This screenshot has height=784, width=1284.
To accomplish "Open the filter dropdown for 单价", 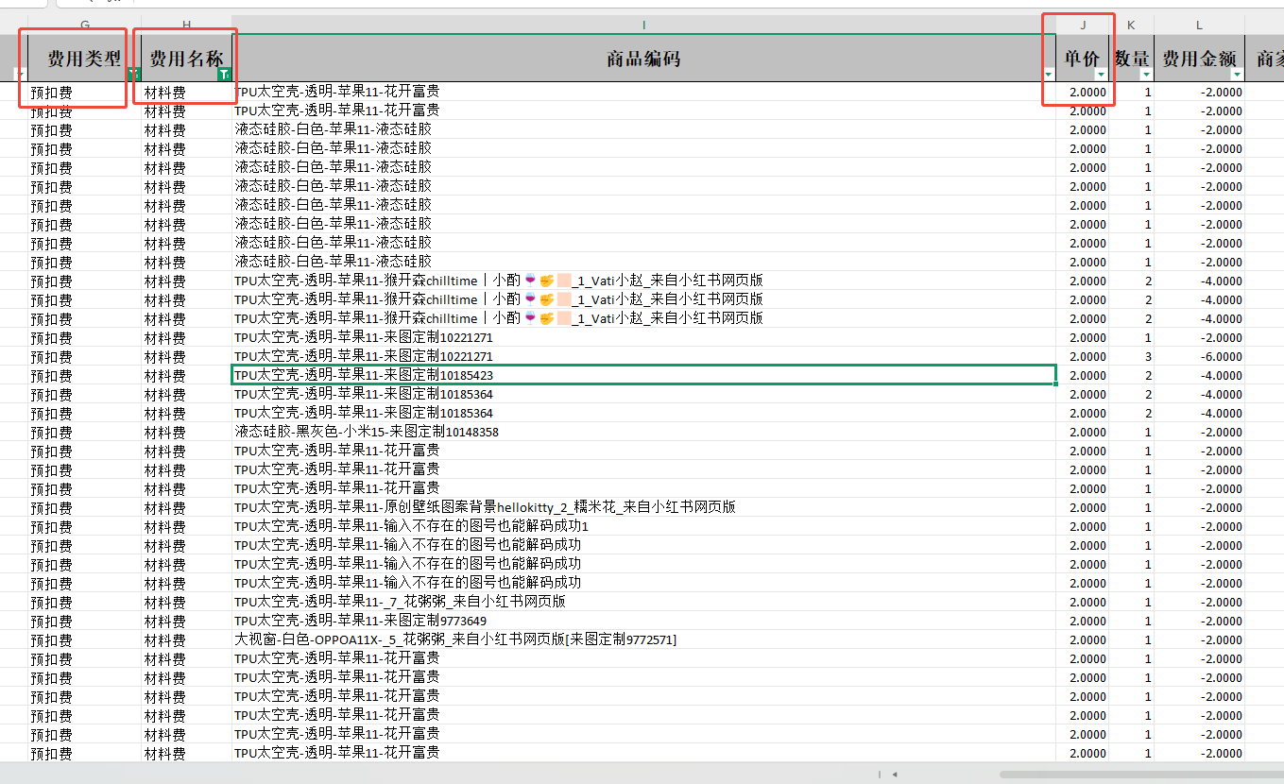I will click(x=1101, y=74).
